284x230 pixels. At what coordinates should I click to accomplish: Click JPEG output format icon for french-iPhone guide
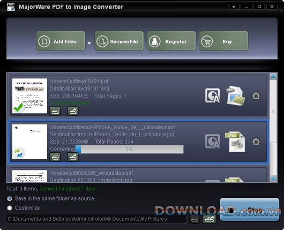(235, 142)
